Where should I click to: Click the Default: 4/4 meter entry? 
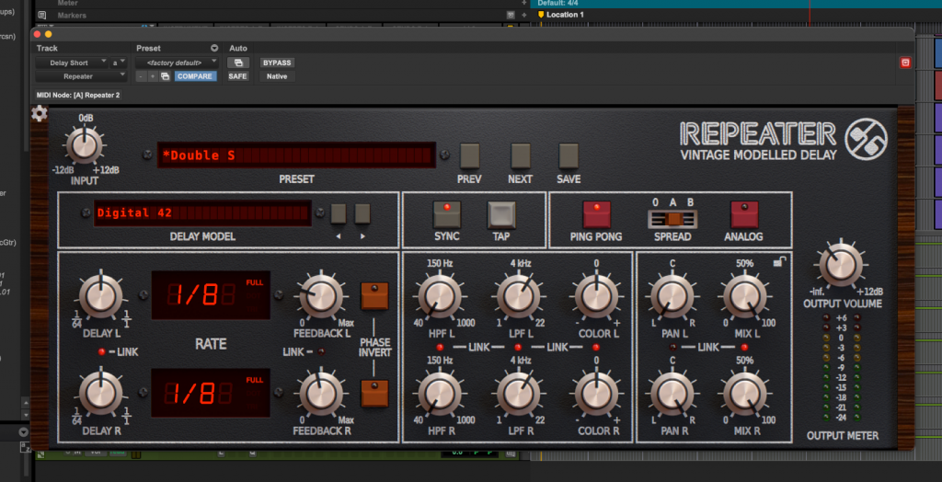click(x=559, y=3)
